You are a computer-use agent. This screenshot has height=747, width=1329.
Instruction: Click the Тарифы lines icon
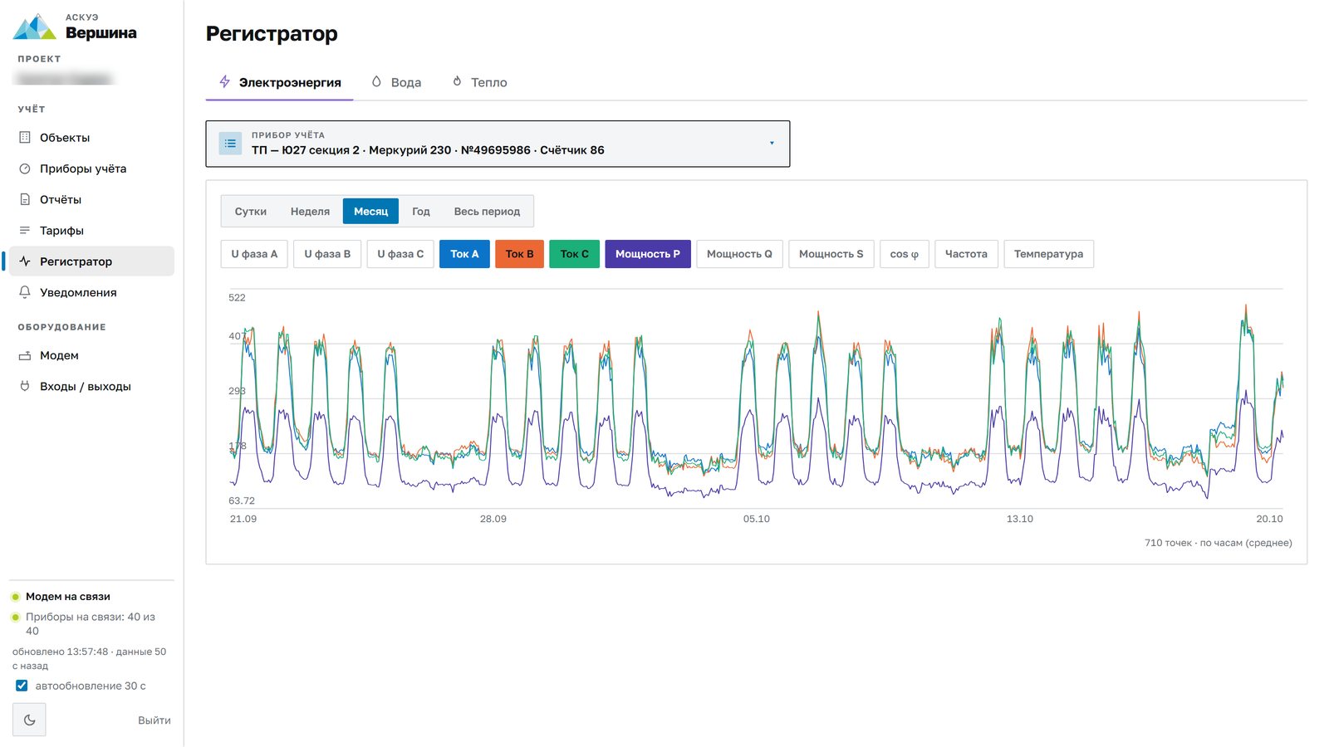pyautogui.click(x=25, y=230)
